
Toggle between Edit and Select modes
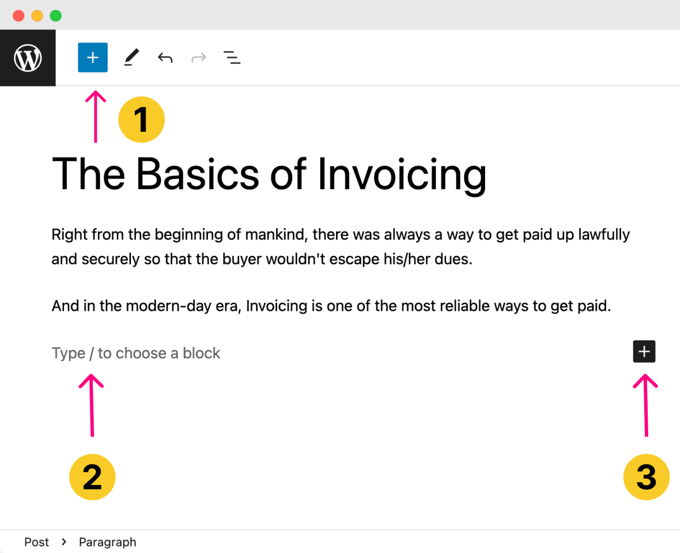pos(131,57)
